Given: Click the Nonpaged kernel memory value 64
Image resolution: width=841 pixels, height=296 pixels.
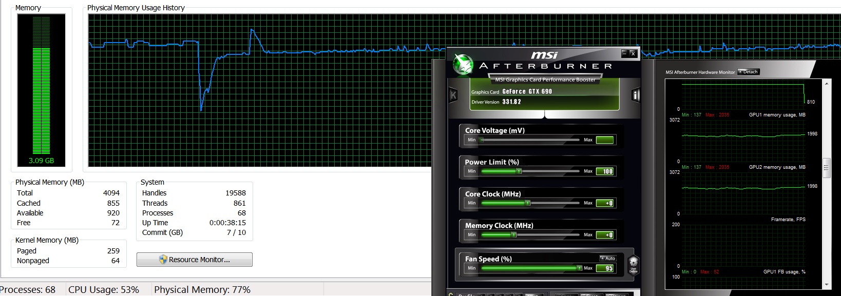Looking at the screenshot, I should [116, 261].
